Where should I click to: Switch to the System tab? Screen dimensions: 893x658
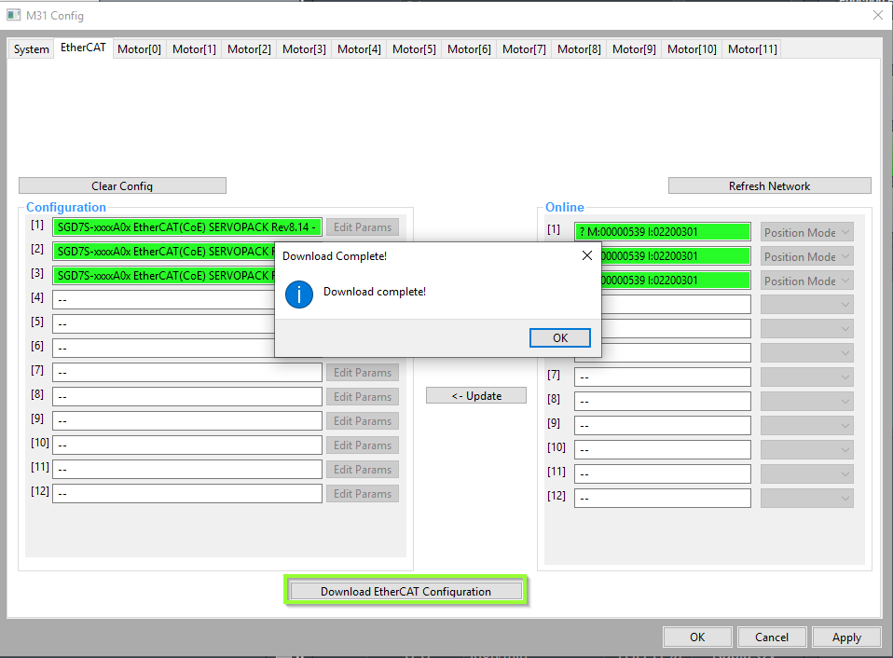(32, 49)
